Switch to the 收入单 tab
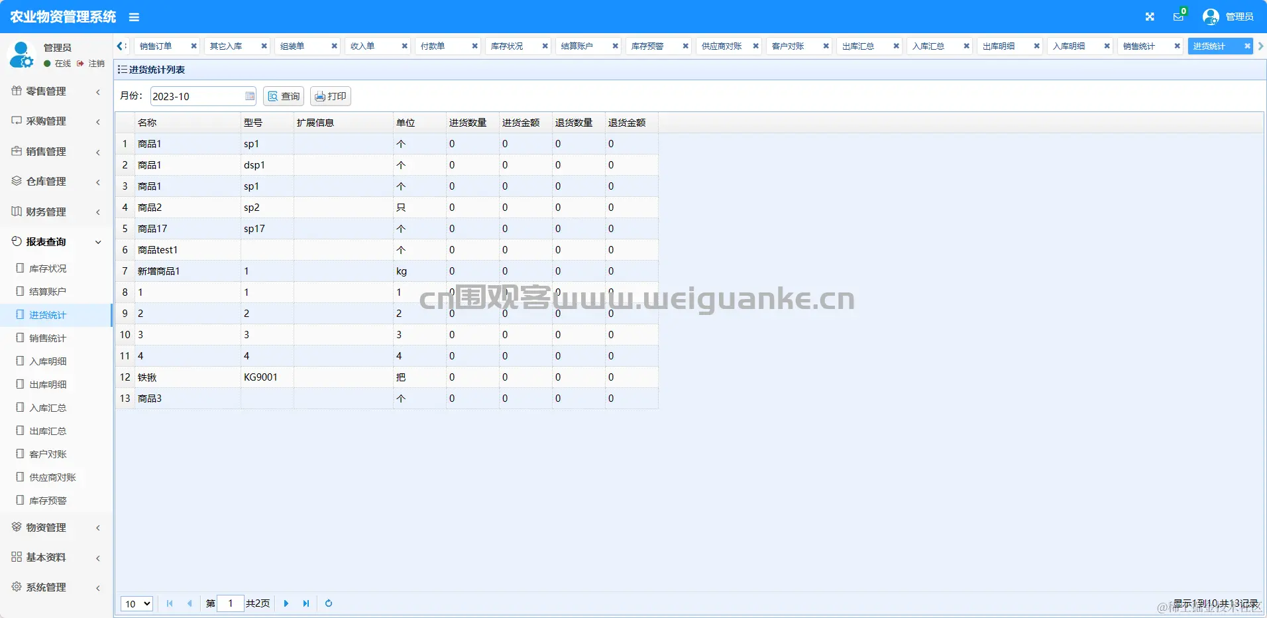Image resolution: width=1267 pixels, height=618 pixels. (x=362, y=46)
